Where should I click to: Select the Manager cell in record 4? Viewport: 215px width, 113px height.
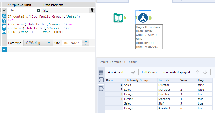[168, 99]
